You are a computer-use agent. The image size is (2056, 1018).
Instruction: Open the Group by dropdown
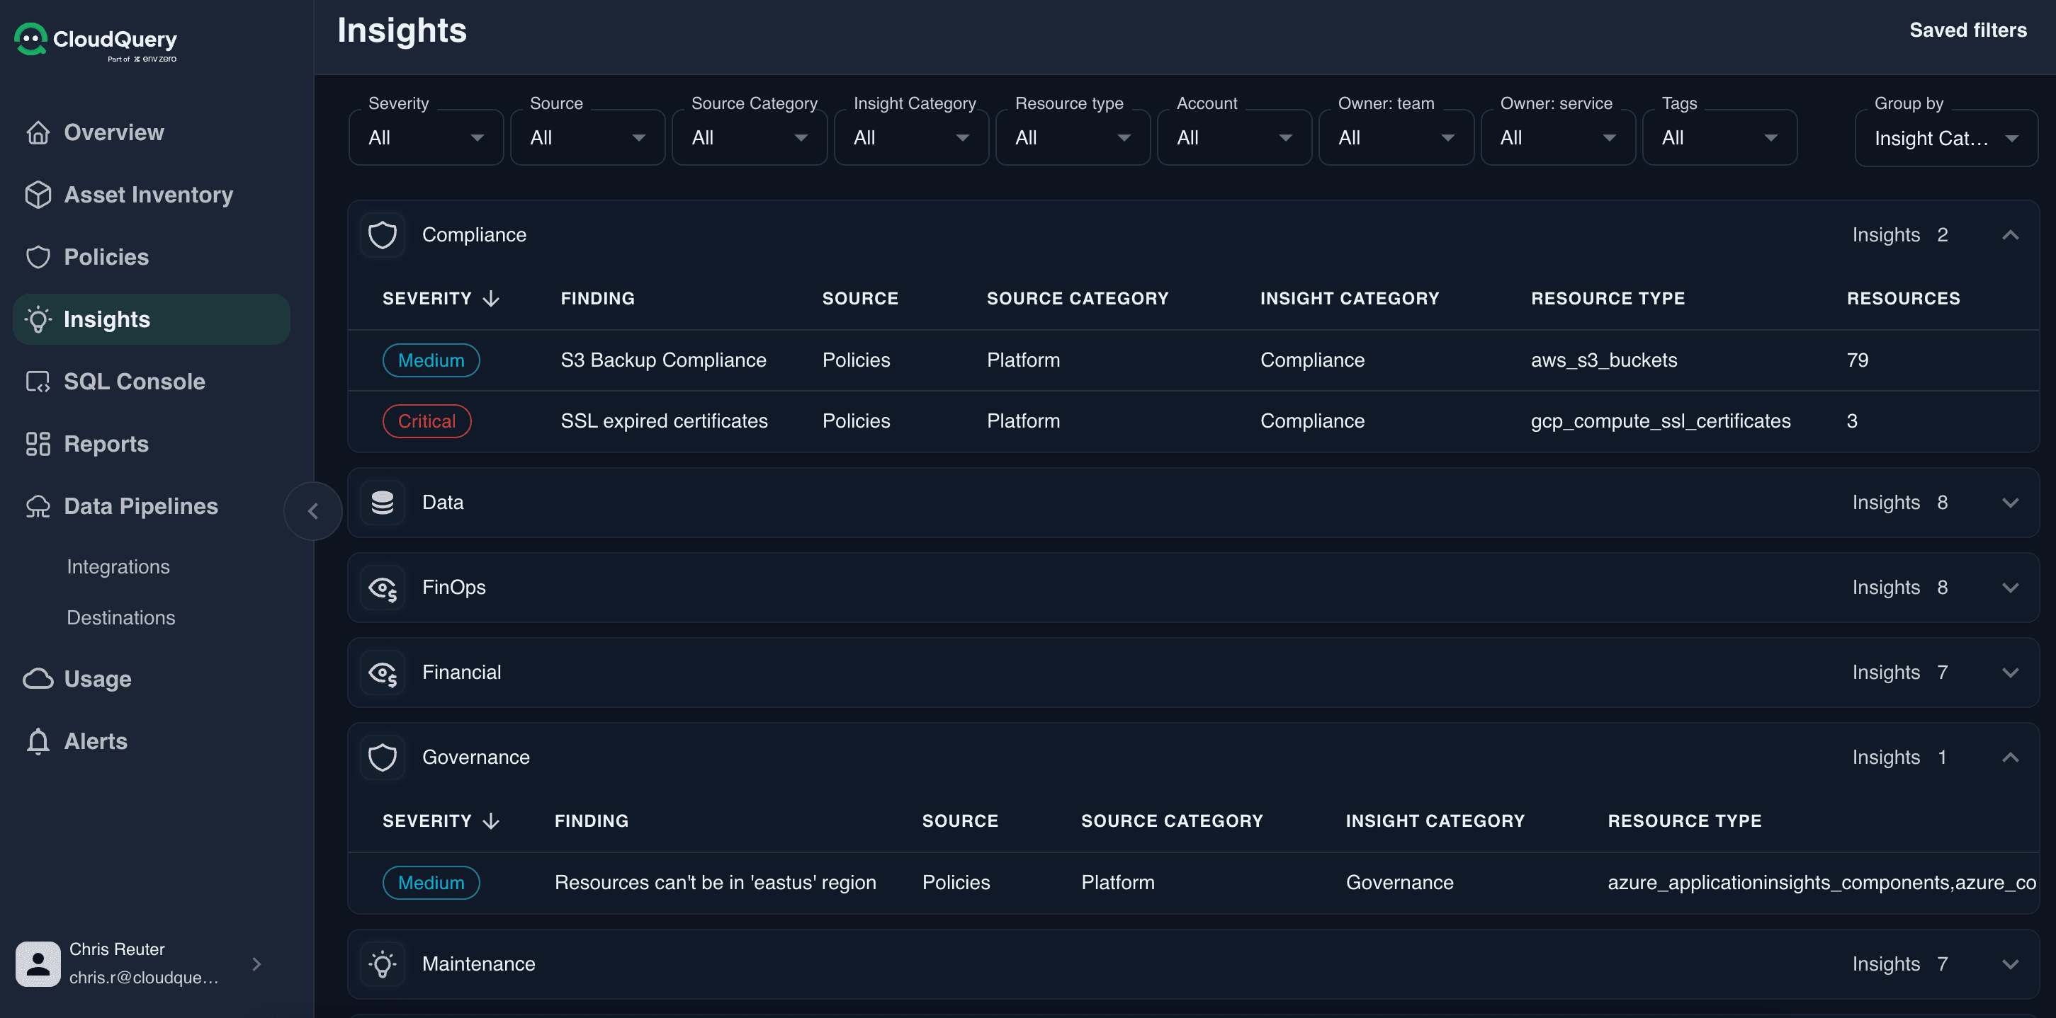click(x=1946, y=137)
